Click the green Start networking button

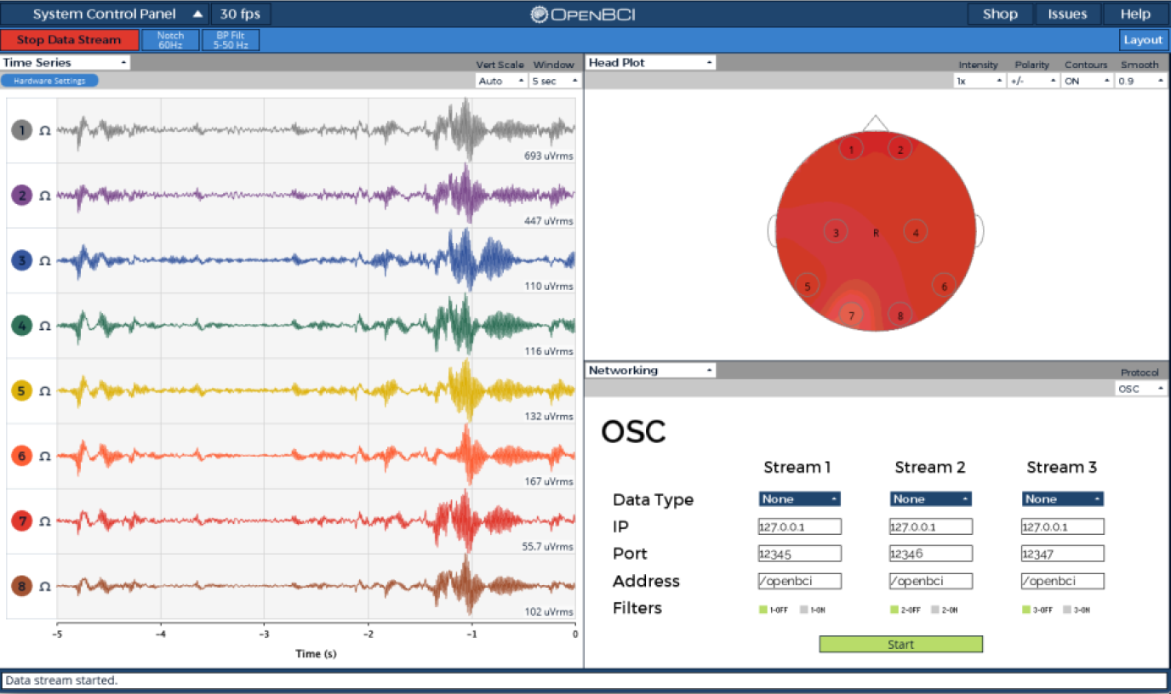(900, 645)
